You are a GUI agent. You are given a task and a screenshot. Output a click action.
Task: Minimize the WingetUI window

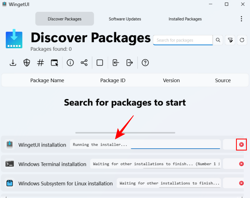(x=211, y=4)
